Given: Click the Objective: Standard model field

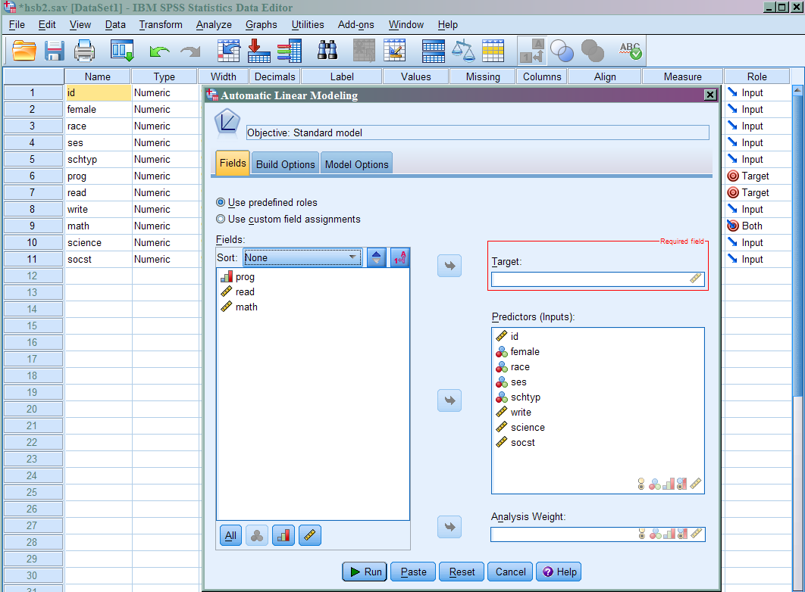Looking at the screenshot, I should pos(478,132).
